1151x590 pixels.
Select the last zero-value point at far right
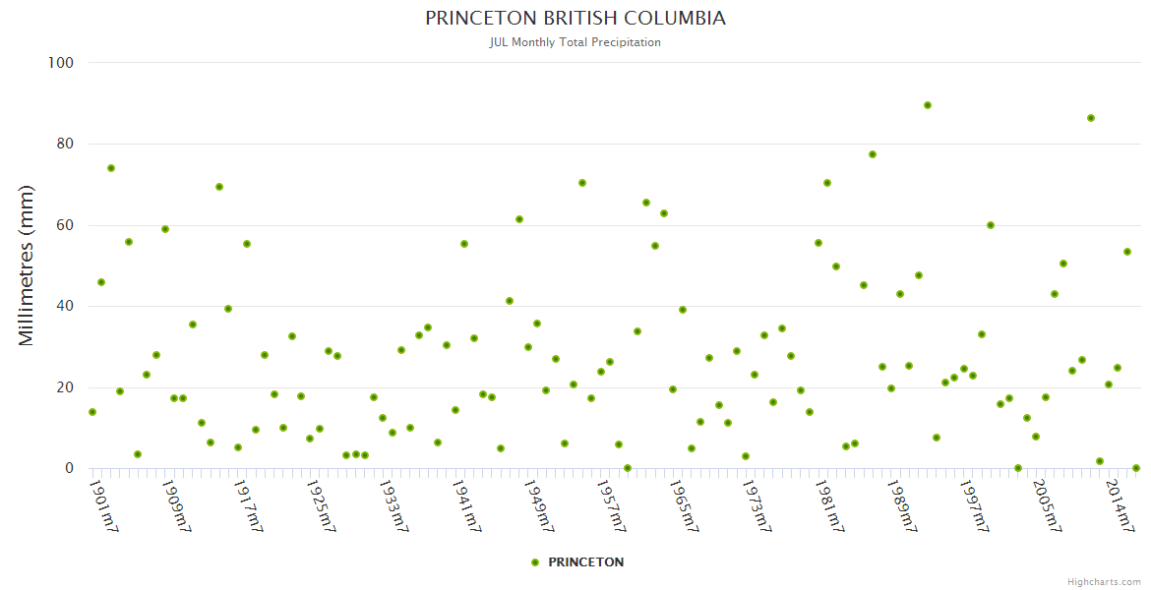1136,468
